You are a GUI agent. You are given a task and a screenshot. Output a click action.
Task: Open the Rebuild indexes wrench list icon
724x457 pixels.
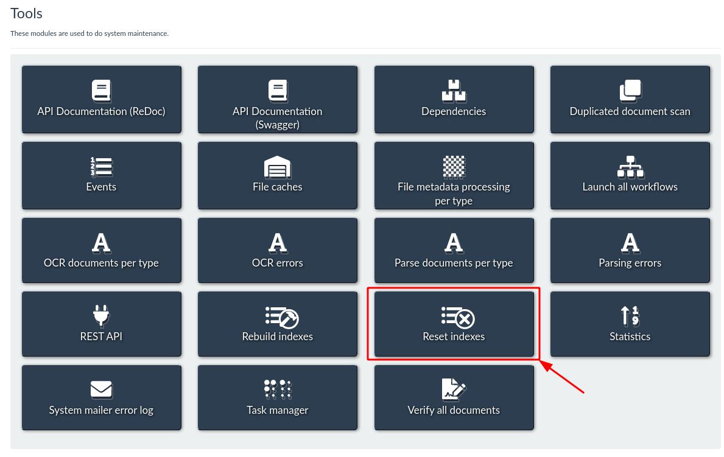pos(282,317)
